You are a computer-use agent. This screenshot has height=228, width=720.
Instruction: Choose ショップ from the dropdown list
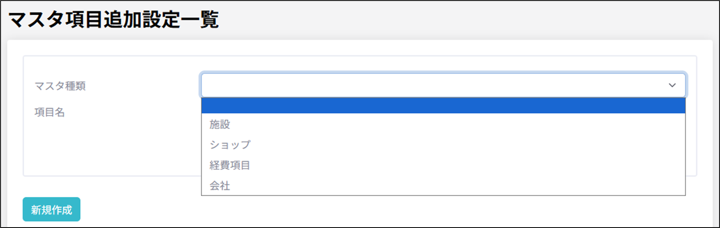[230, 145]
